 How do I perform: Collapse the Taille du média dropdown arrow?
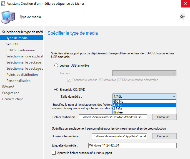(x=174, y=96)
